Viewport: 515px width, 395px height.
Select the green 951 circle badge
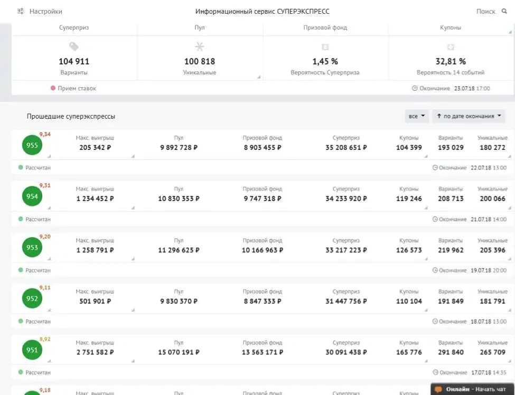[x=32, y=350]
